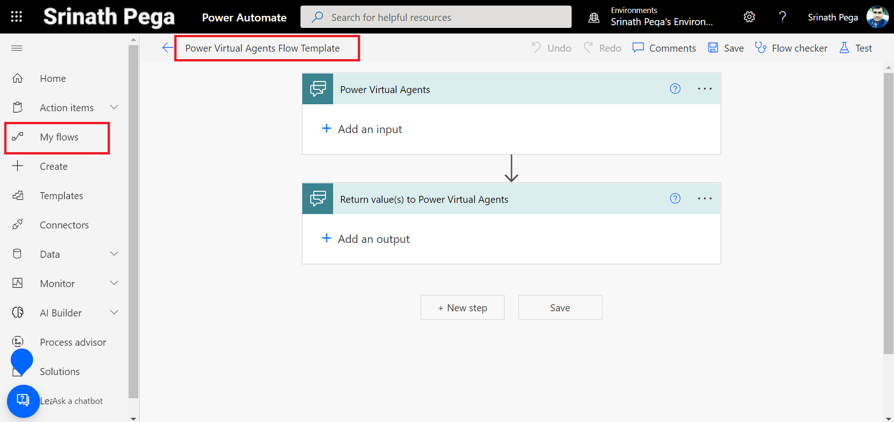Open help for Power Virtual Agents trigger
Screen dimensions: 894x422
pos(675,89)
